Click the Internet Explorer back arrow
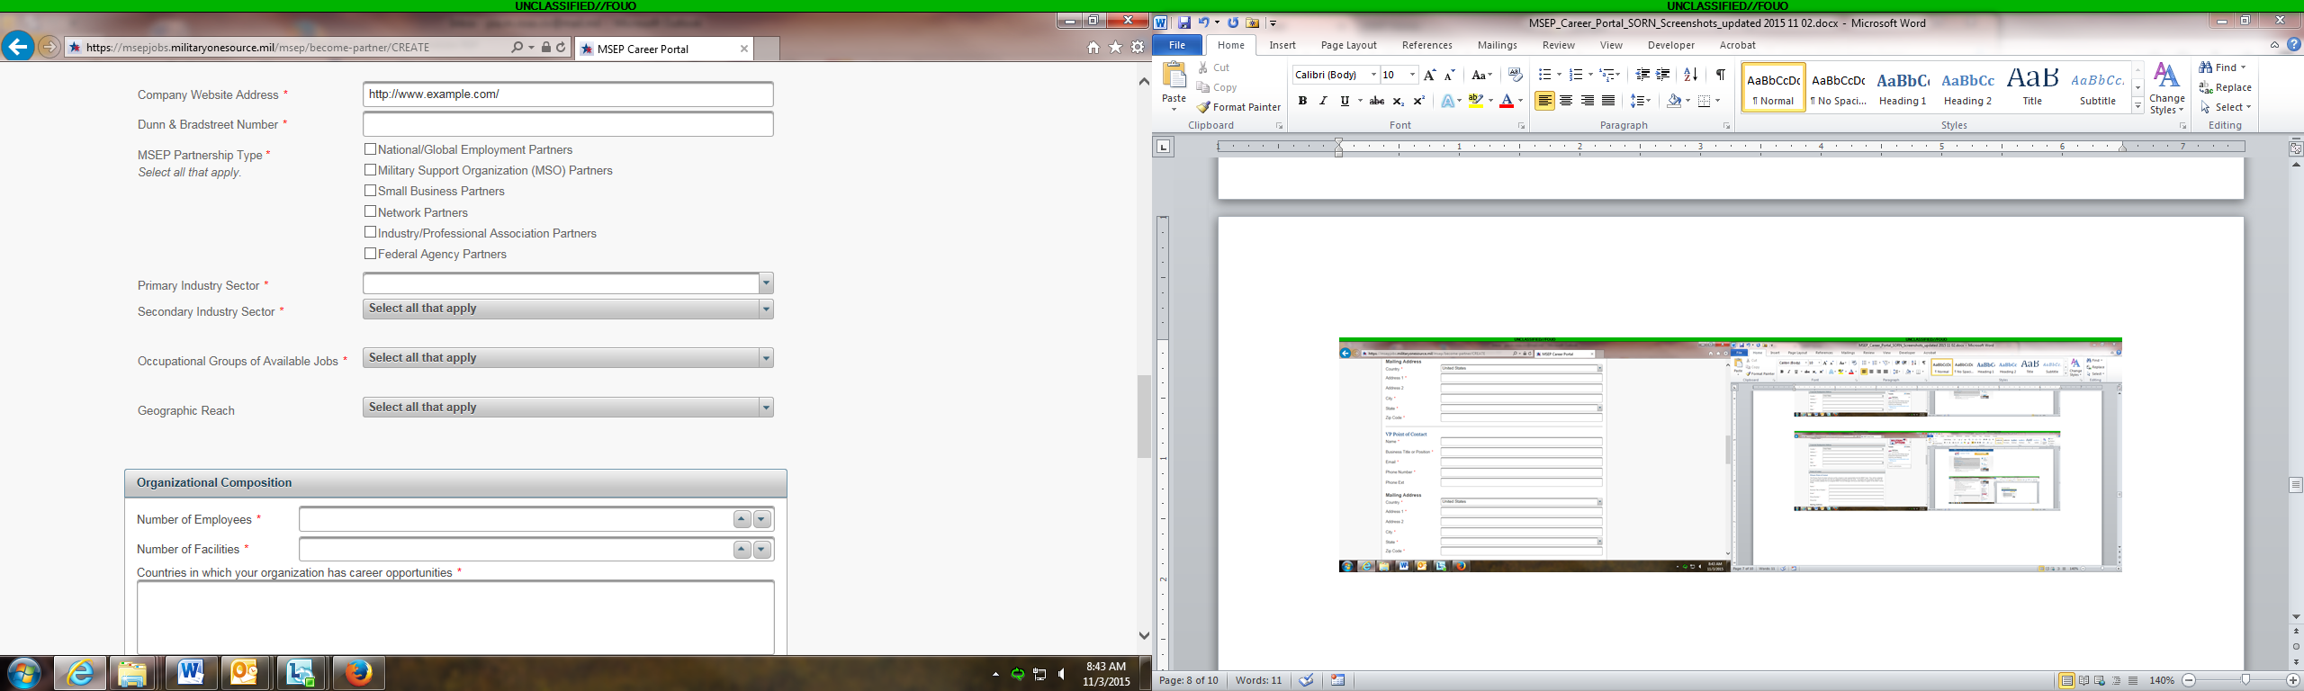 (x=18, y=47)
